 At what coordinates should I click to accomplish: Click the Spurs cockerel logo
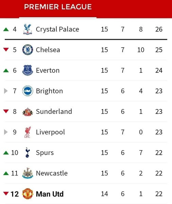point(28,152)
